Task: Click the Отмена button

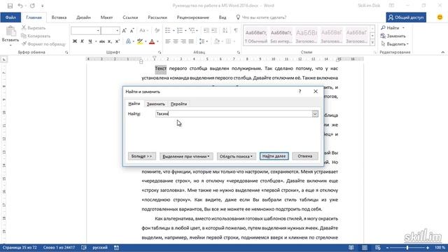Action: tap(305, 156)
